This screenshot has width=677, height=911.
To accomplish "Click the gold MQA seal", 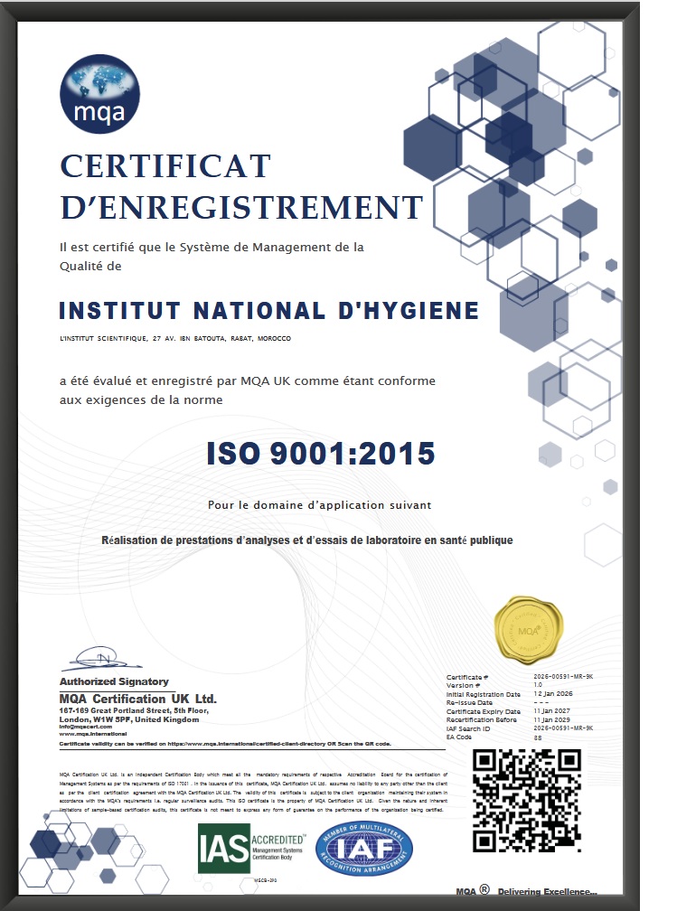I will (527, 627).
